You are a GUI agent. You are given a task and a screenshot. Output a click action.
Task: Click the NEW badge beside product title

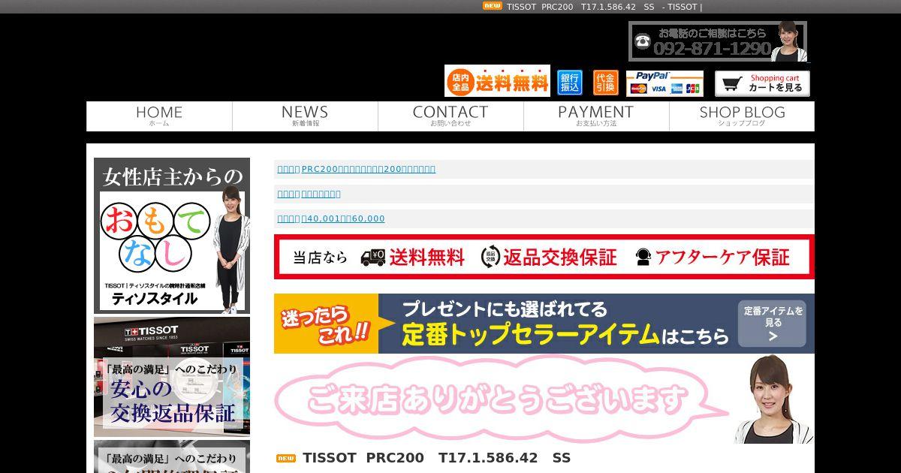click(x=286, y=458)
